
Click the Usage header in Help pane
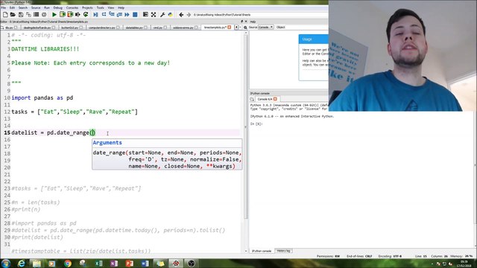[313, 39]
